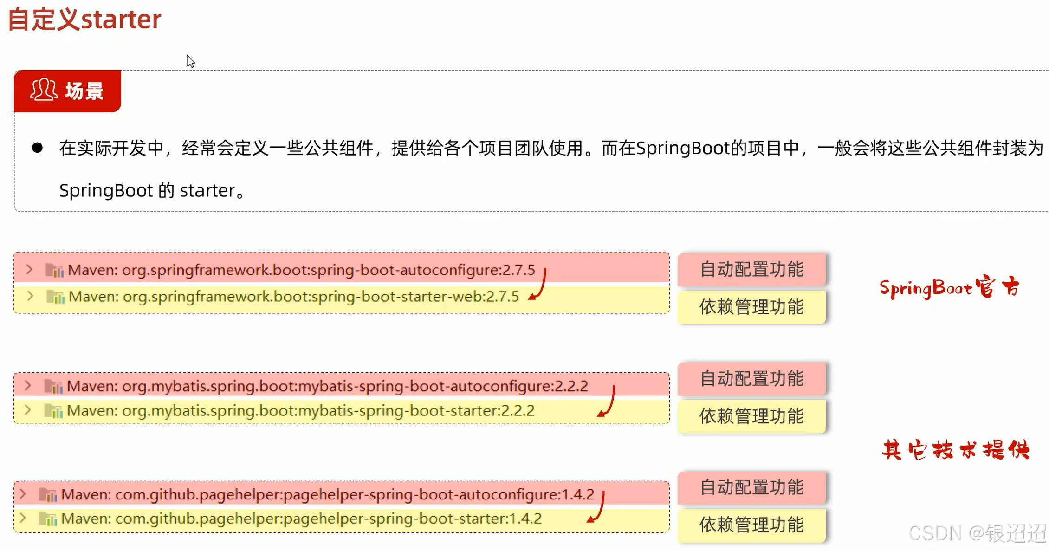Screen dimensions: 1049x551
Task: Click 依赖管理功能 label next to starter-web
Action: (751, 307)
